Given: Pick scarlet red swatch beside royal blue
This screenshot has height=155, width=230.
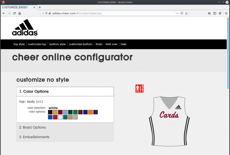Looking at the screenshot, I should click(55, 117).
